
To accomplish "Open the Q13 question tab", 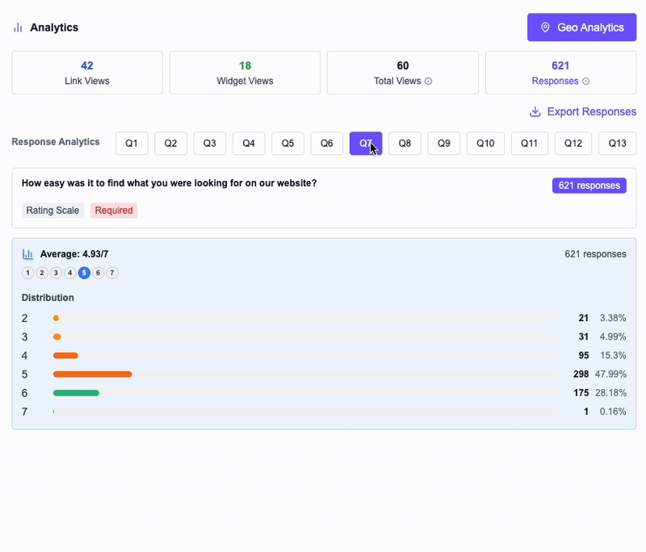I will click(617, 144).
